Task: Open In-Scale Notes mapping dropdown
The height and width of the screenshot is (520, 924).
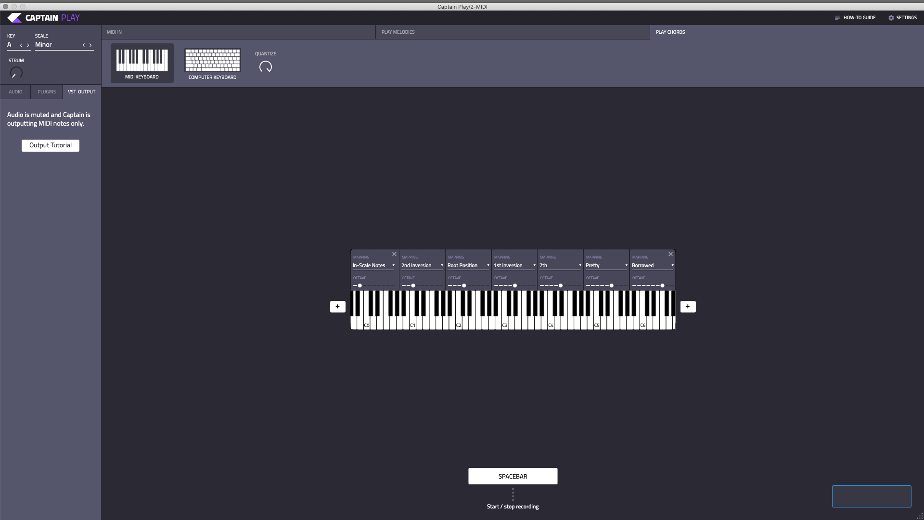Action: 373,266
